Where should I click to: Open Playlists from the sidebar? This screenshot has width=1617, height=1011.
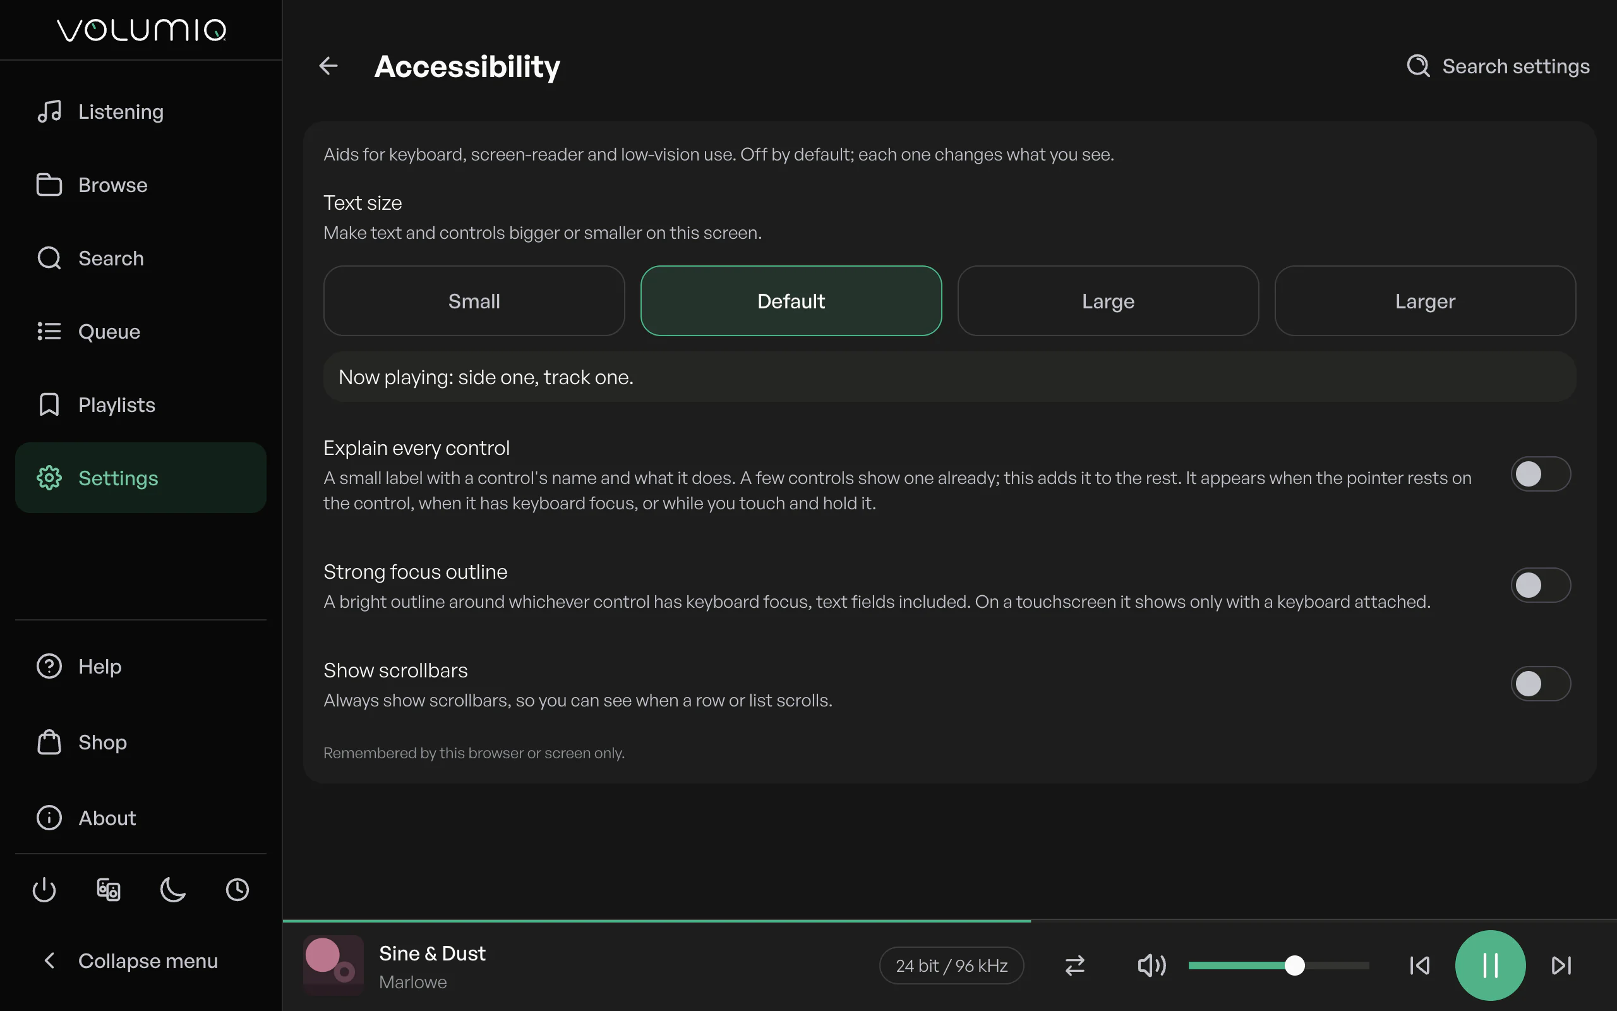[x=141, y=404]
